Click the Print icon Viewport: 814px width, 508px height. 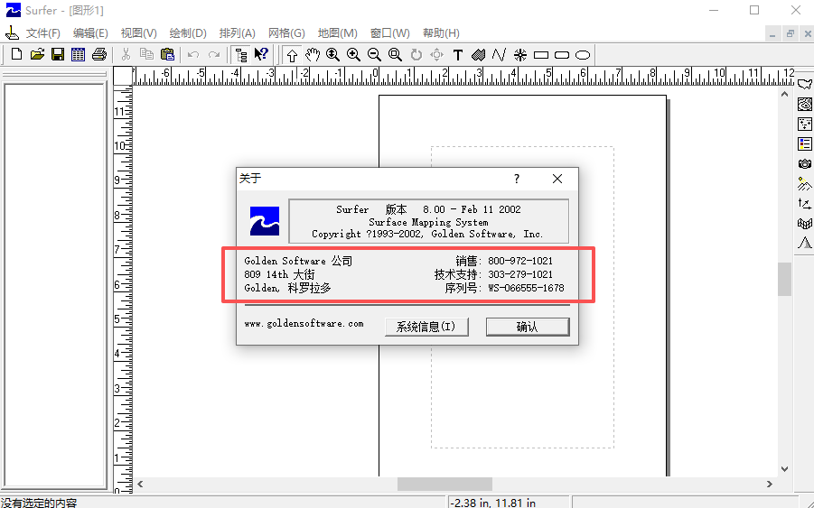[99, 54]
